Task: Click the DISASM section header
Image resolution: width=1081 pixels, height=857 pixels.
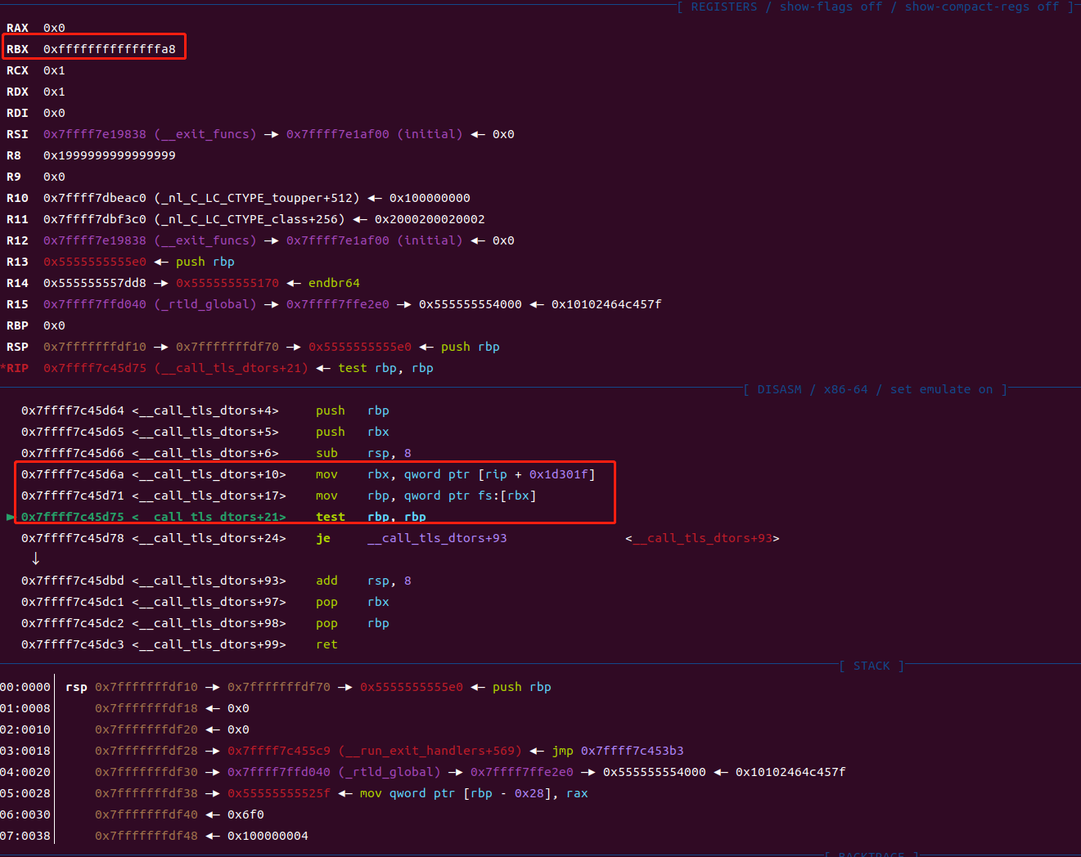Action: click(x=780, y=389)
